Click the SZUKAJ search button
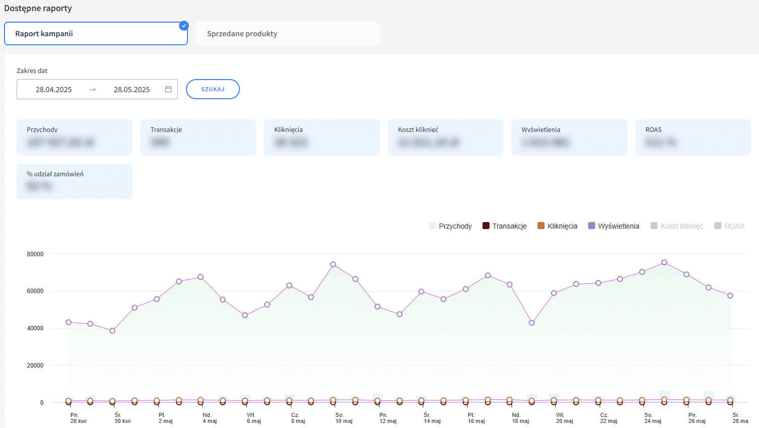 (213, 89)
